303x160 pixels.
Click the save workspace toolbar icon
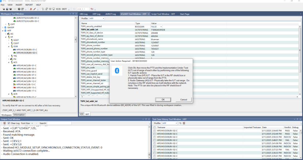(11, 9)
